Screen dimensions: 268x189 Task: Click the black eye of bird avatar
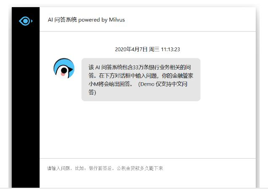[64, 70]
